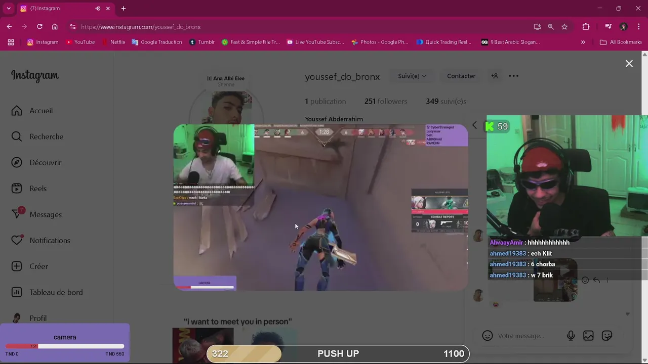This screenshot has height=364, width=648.
Task: Click the microphone voice message icon
Action: click(x=571, y=336)
